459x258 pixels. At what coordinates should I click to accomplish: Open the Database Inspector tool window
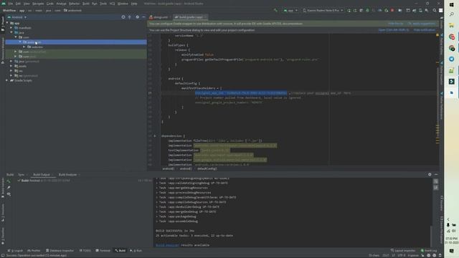click(x=60, y=251)
